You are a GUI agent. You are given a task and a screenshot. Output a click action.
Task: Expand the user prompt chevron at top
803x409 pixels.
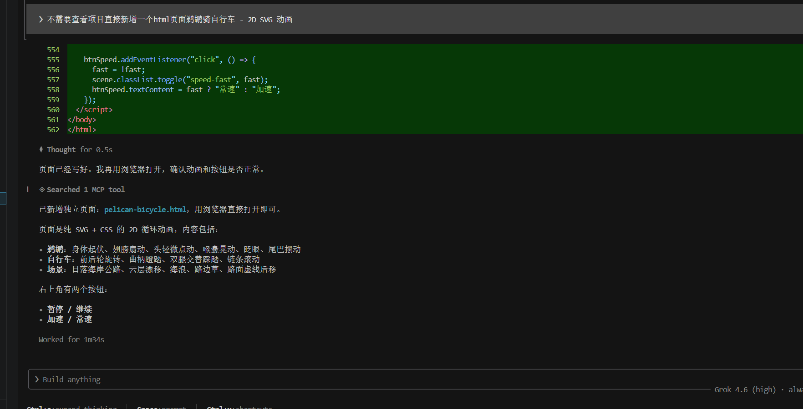[x=41, y=20]
